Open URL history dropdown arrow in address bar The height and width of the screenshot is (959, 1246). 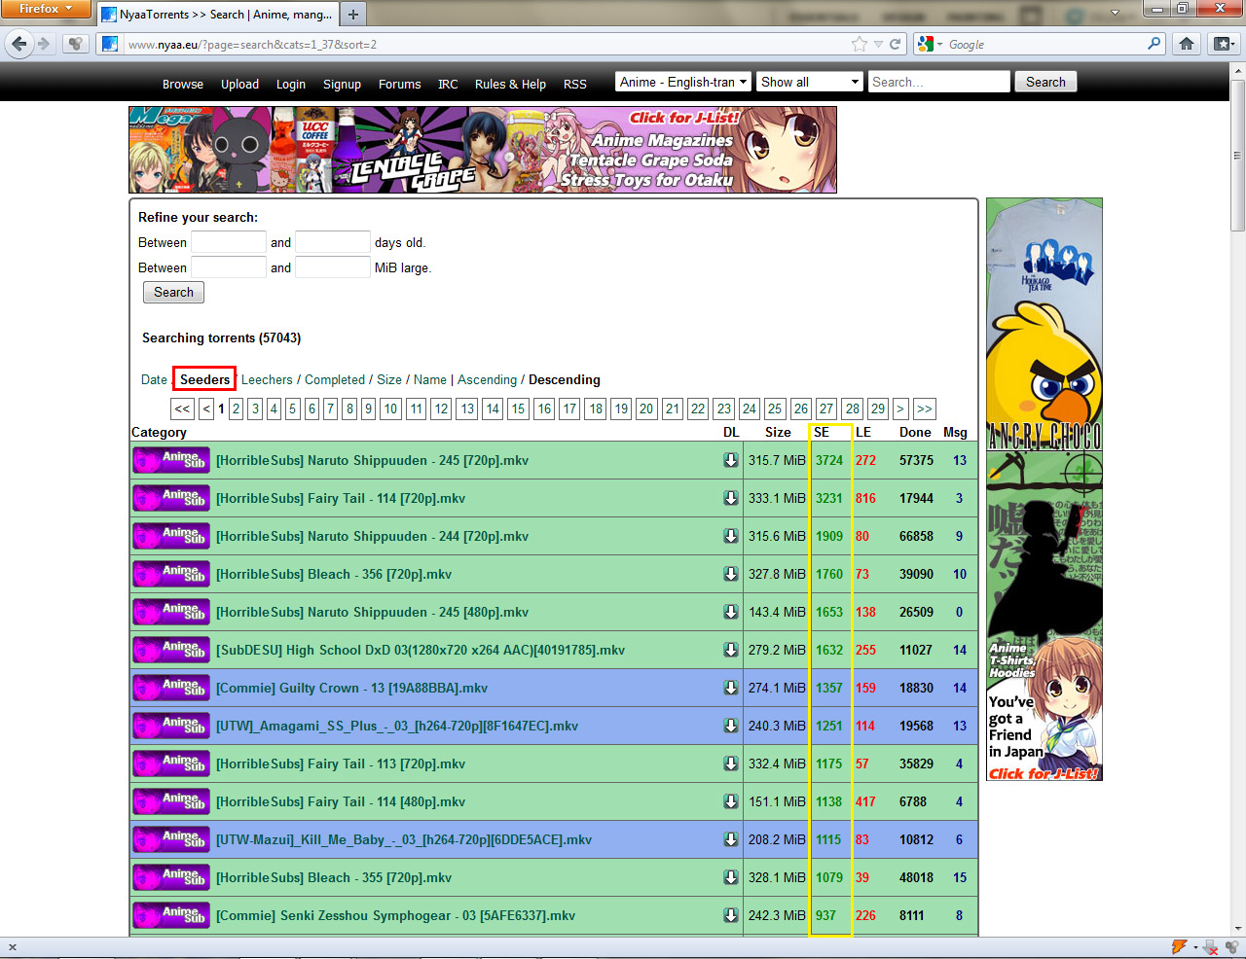878,44
